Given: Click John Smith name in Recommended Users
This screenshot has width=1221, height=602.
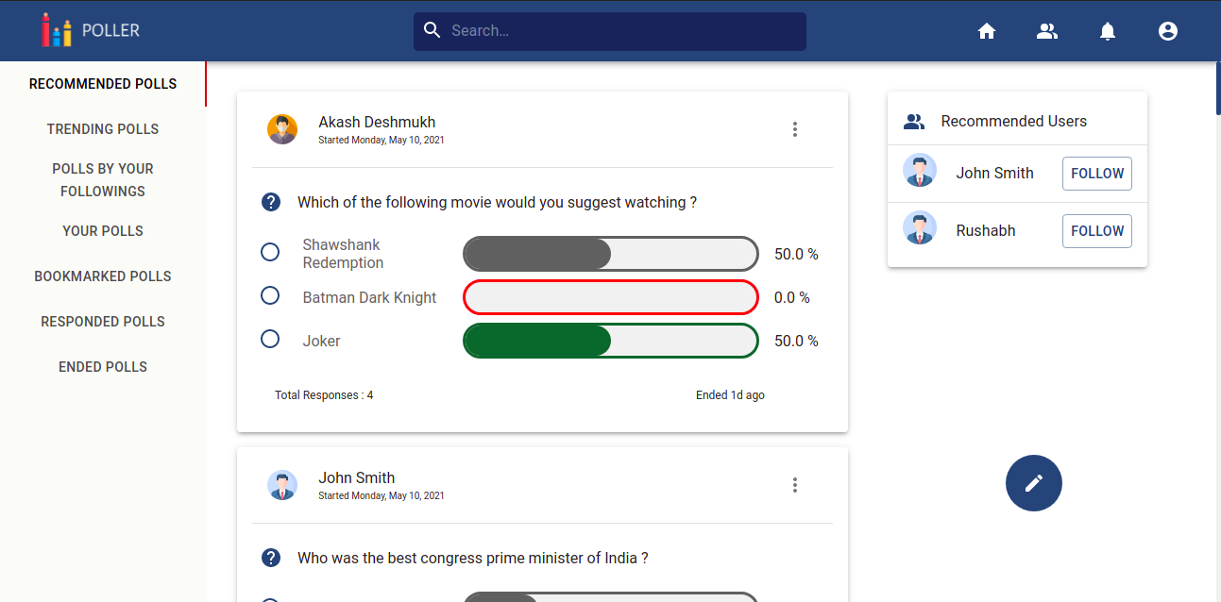Looking at the screenshot, I should coord(994,173).
